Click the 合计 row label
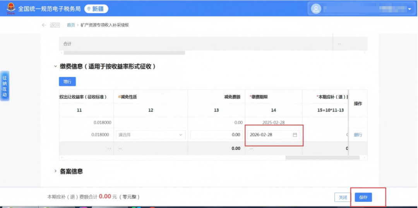This screenshot has width=418, height=208. pyautogui.click(x=67, y=44)
